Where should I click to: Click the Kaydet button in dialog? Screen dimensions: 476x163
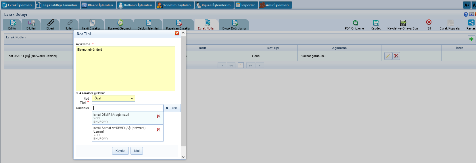[x=120, y=151]
